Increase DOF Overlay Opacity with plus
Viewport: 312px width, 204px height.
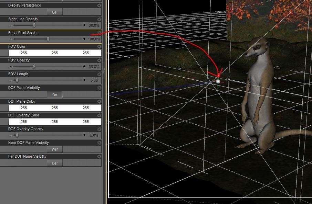[x=84, y=135]
